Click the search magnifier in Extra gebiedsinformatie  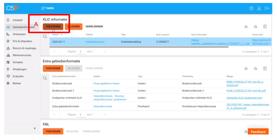(x=45, y=78)
